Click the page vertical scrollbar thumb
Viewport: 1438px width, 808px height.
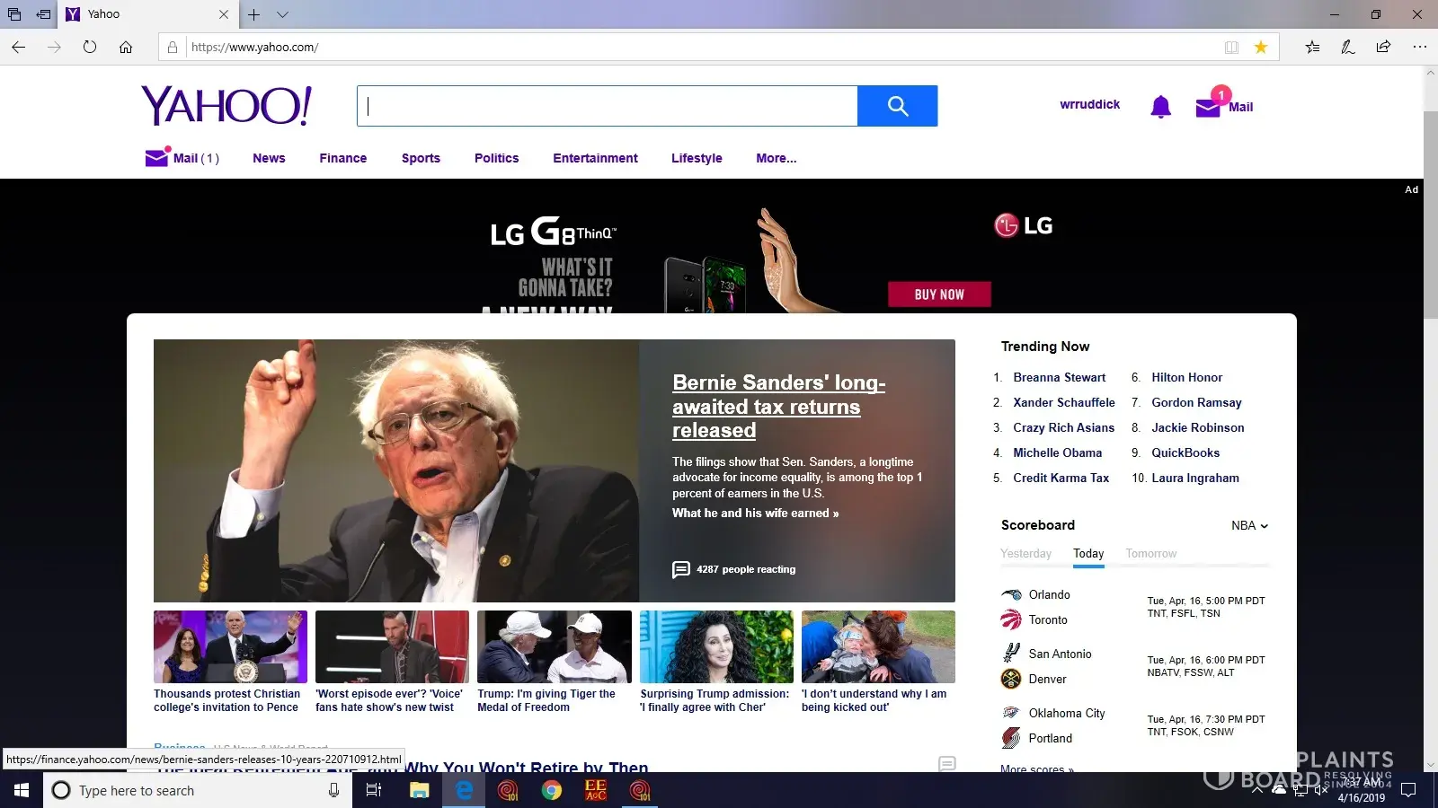coord(1430,215)
